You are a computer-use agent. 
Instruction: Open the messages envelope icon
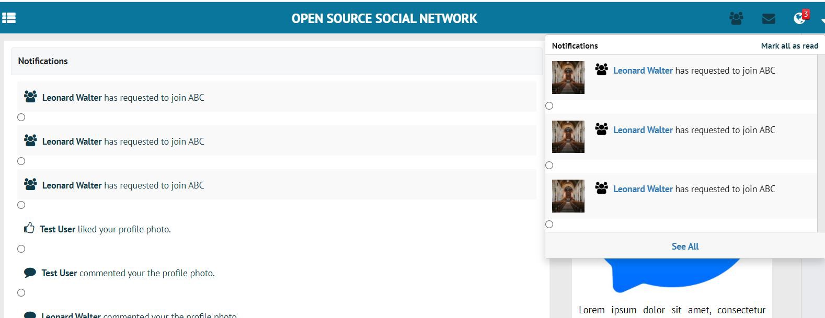pyautogui.click(x=768, y=19)
